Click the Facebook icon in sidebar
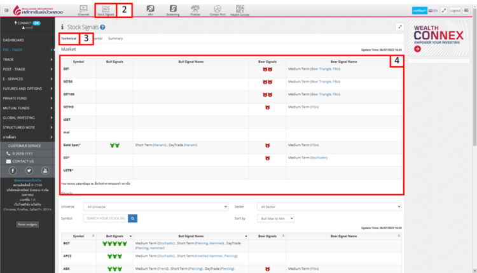 coord(13,171)
